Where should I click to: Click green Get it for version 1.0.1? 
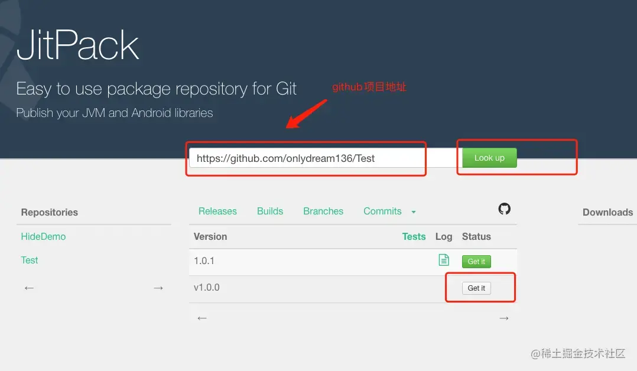coord(476,261)
